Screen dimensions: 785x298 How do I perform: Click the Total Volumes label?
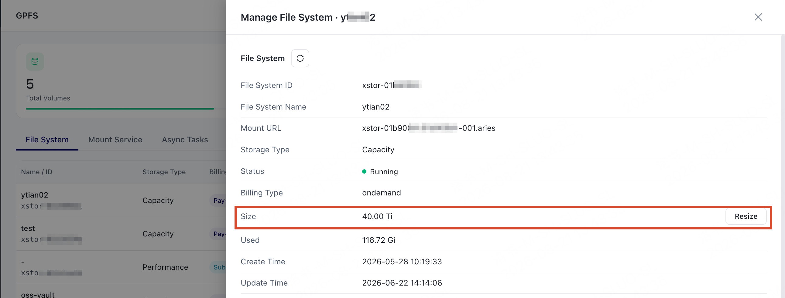(x=48, y=98)
